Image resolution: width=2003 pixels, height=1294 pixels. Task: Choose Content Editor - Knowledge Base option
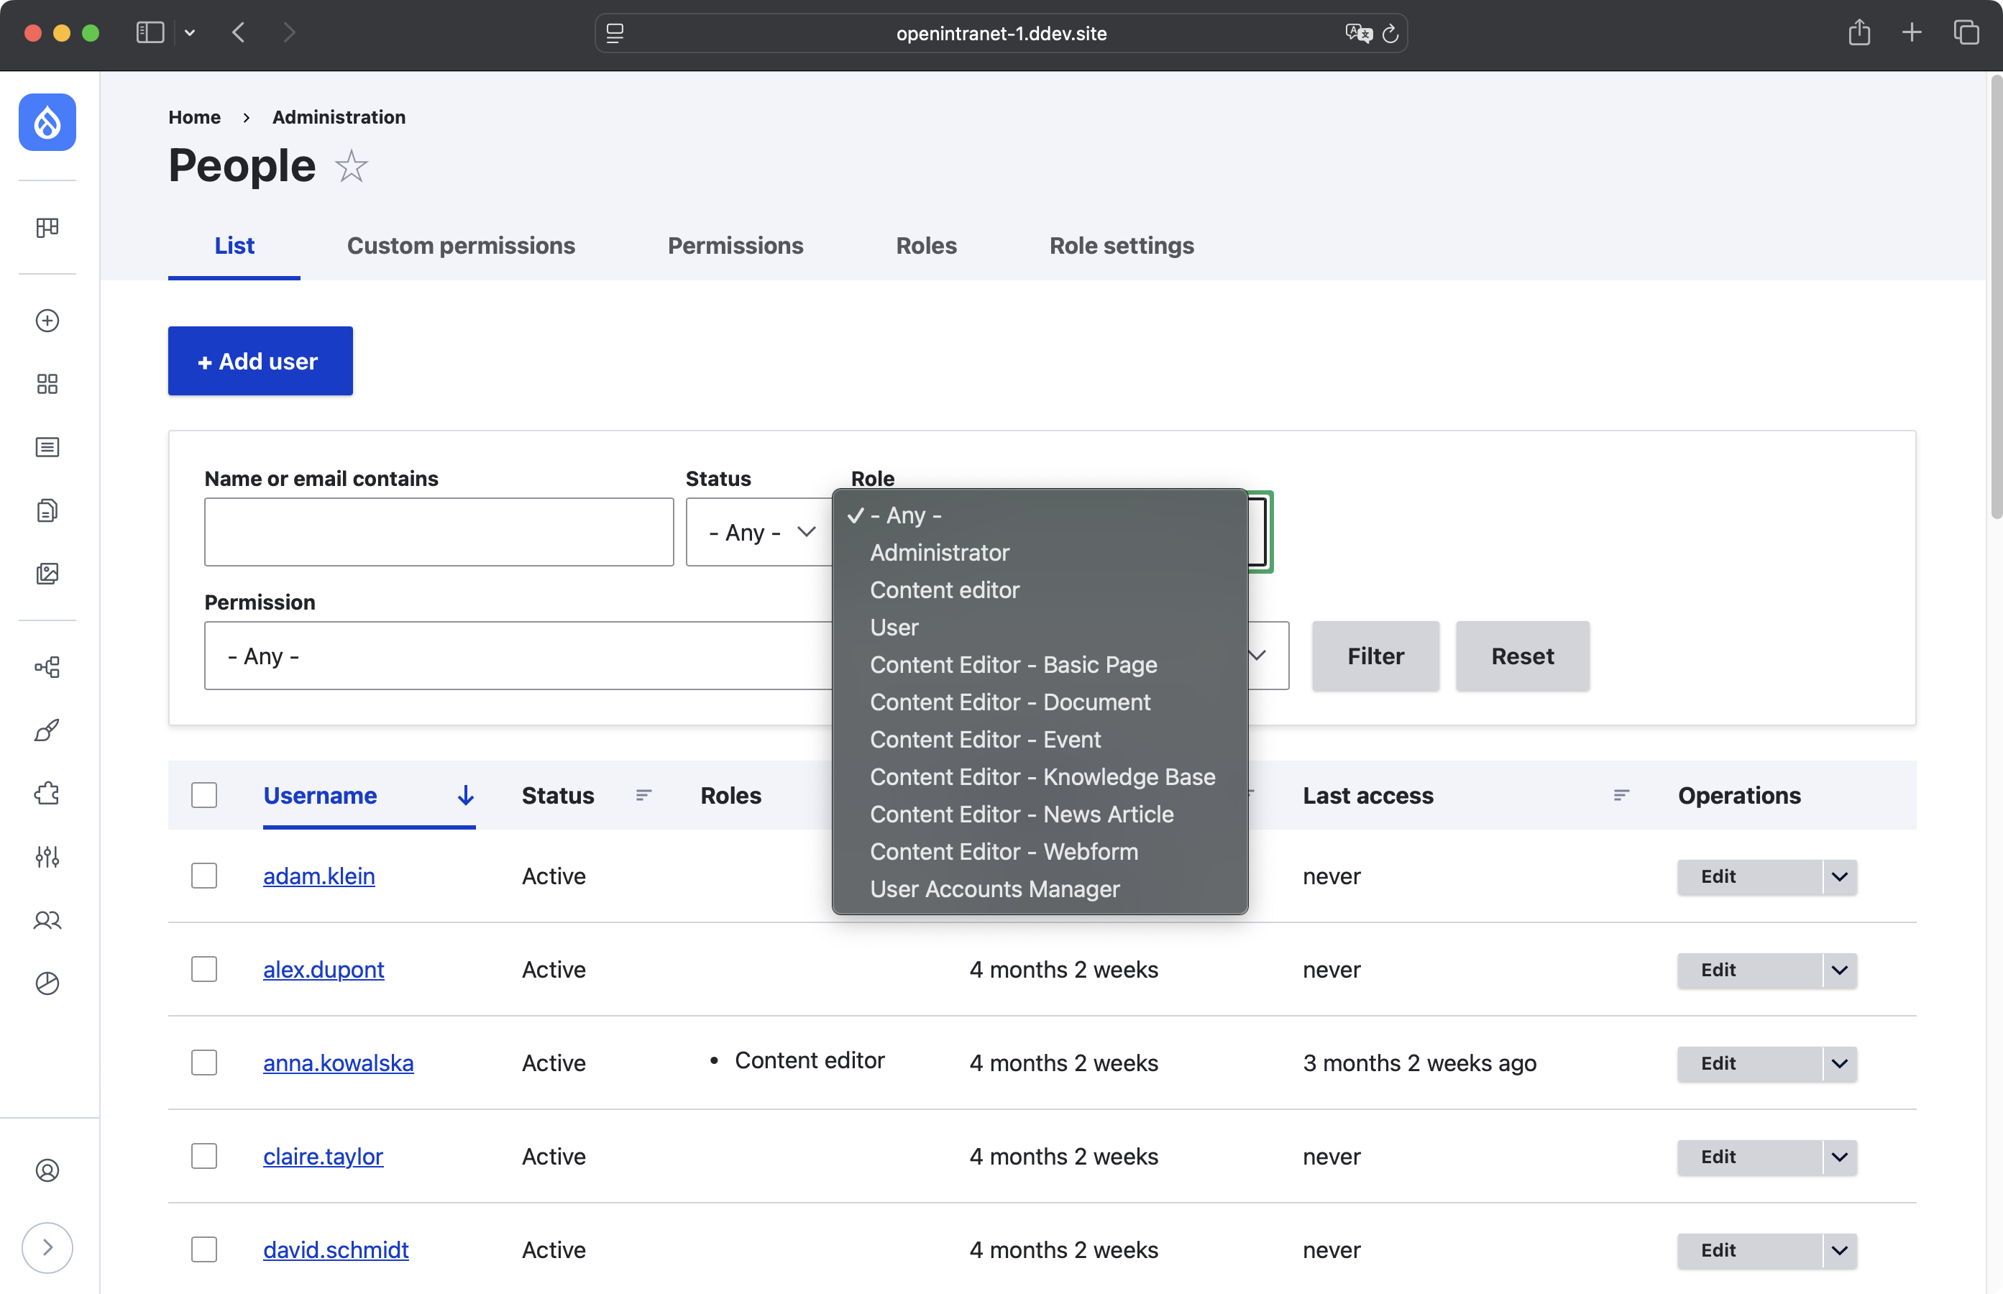[x=1040, y=776]
